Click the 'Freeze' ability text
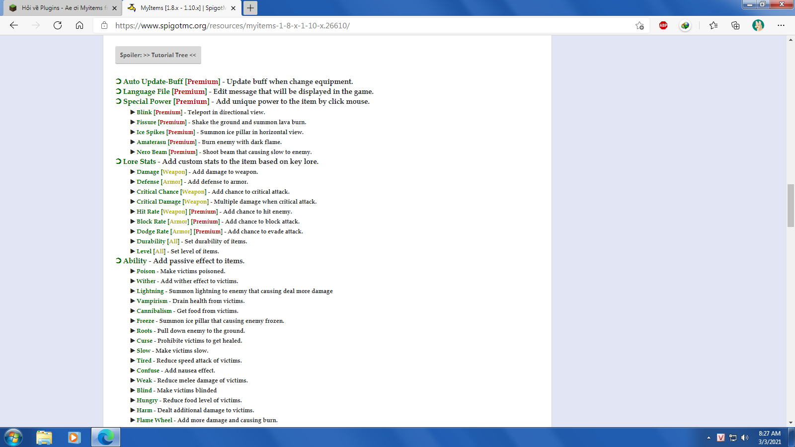The width and height of the screenshot is (795, 447). pyautogui.click(x=146, y=321)
